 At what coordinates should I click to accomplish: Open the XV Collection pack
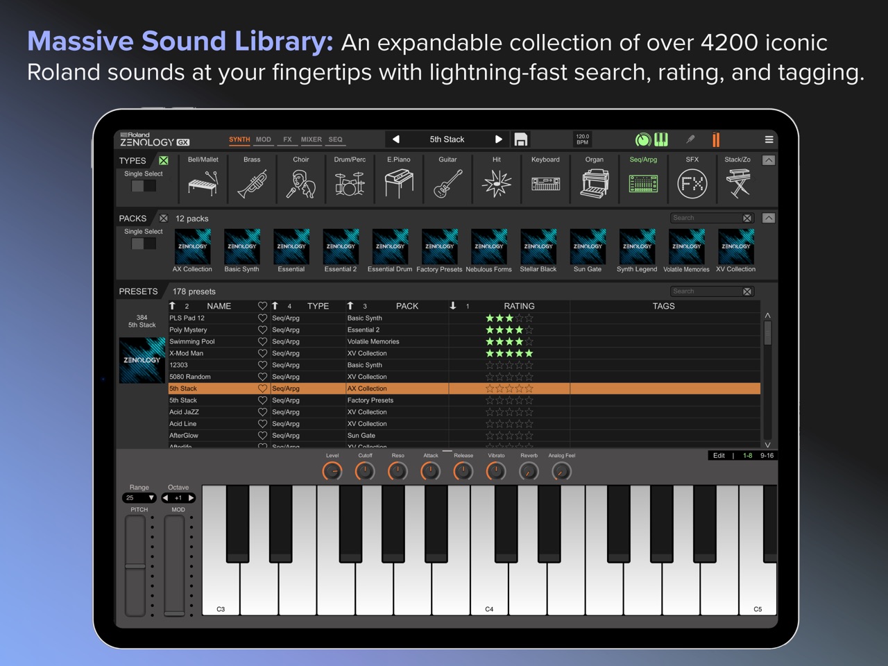pos(736,250)
